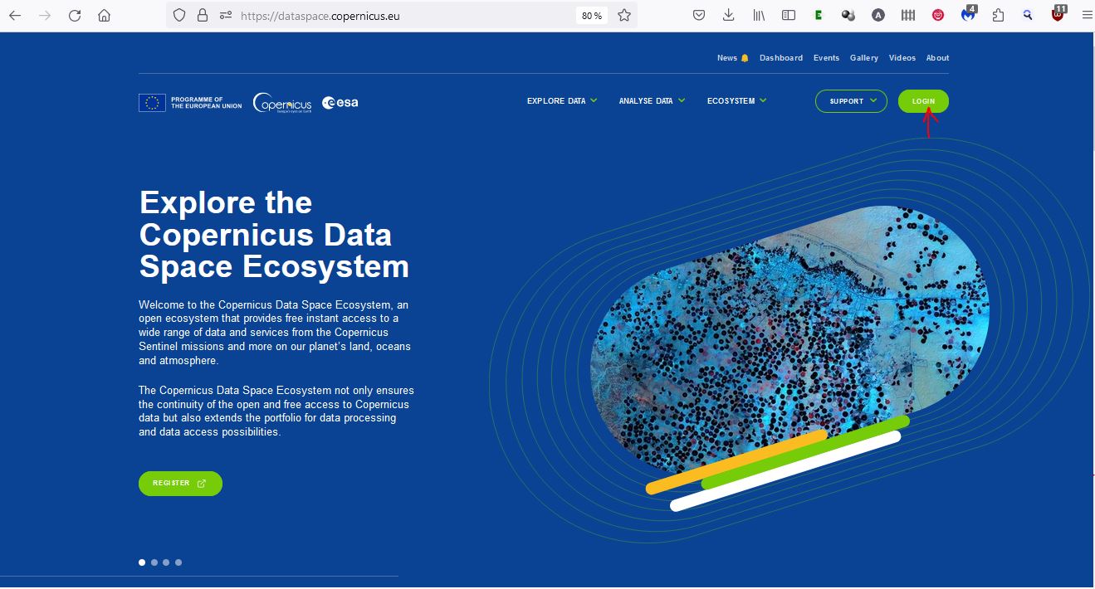Expand the Explore Data dropdown menu
1095x589 pixels.
tap(562, 101)
